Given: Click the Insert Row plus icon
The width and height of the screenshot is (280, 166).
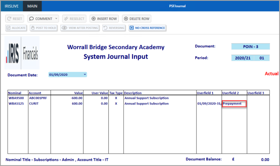Looking at the screenshot, I should click(x=93, y=19).
